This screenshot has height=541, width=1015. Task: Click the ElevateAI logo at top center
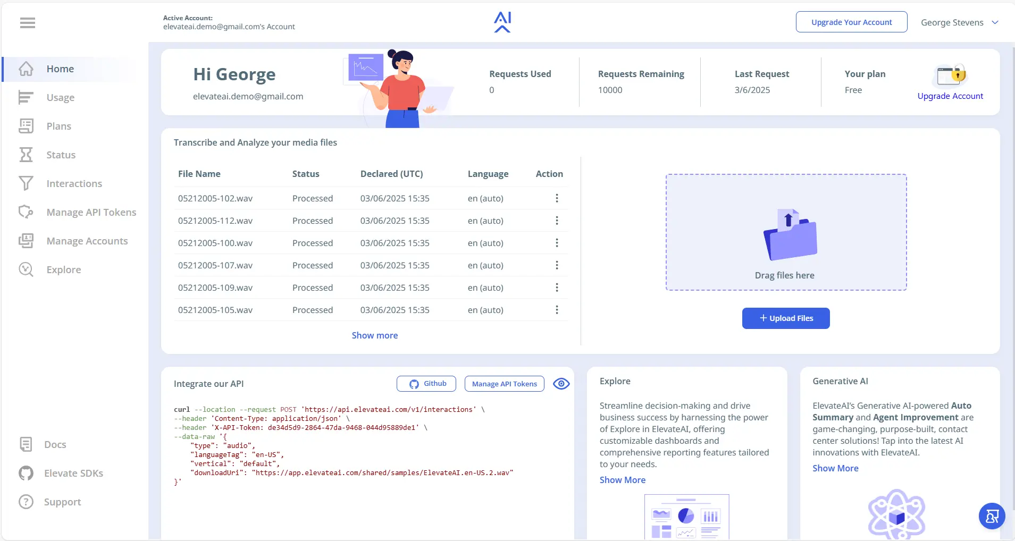[502, 22]
